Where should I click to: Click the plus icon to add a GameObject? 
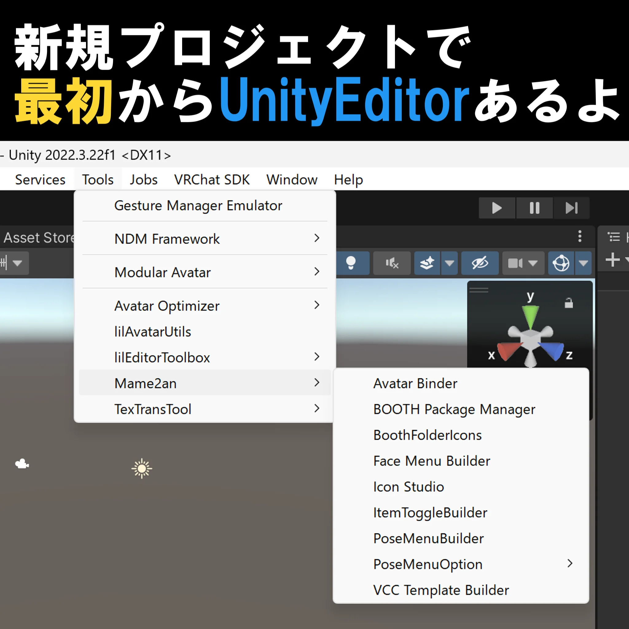pos(613,260)
